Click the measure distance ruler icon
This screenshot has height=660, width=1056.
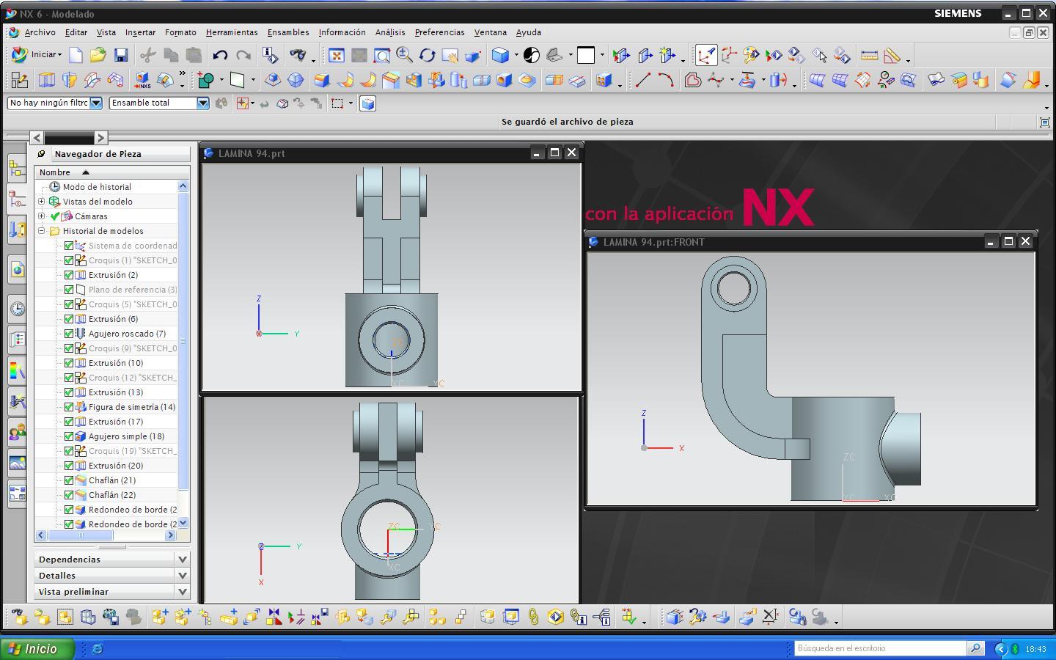coord(869,55)
